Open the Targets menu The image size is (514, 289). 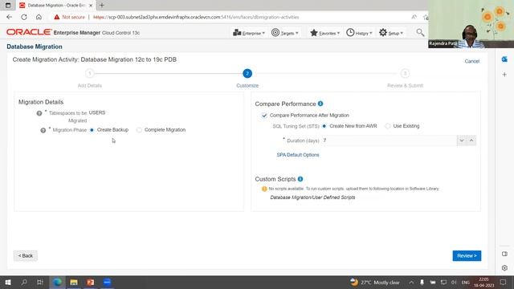coord(285,33)
